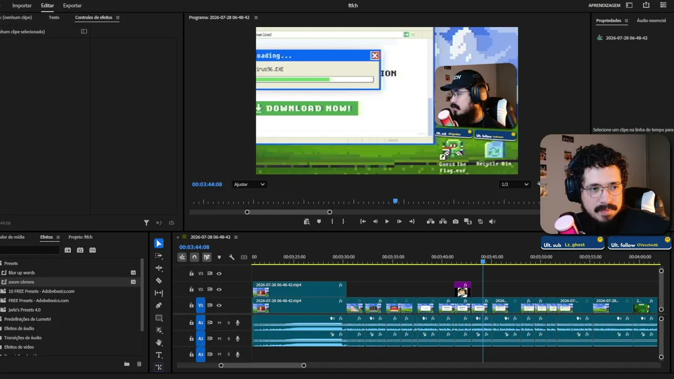Click the Program monitor zoom scroll bar
This screenshot has height=379, width=674.
pos(288,212)
